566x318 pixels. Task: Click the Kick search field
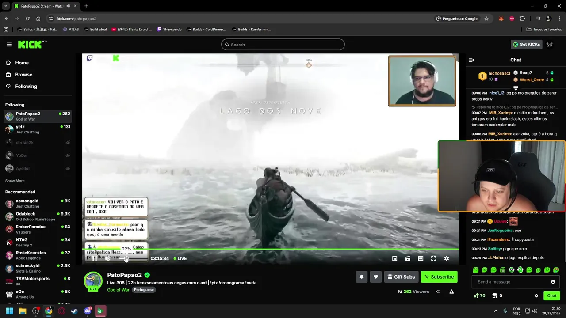click(x=283, y=45)
